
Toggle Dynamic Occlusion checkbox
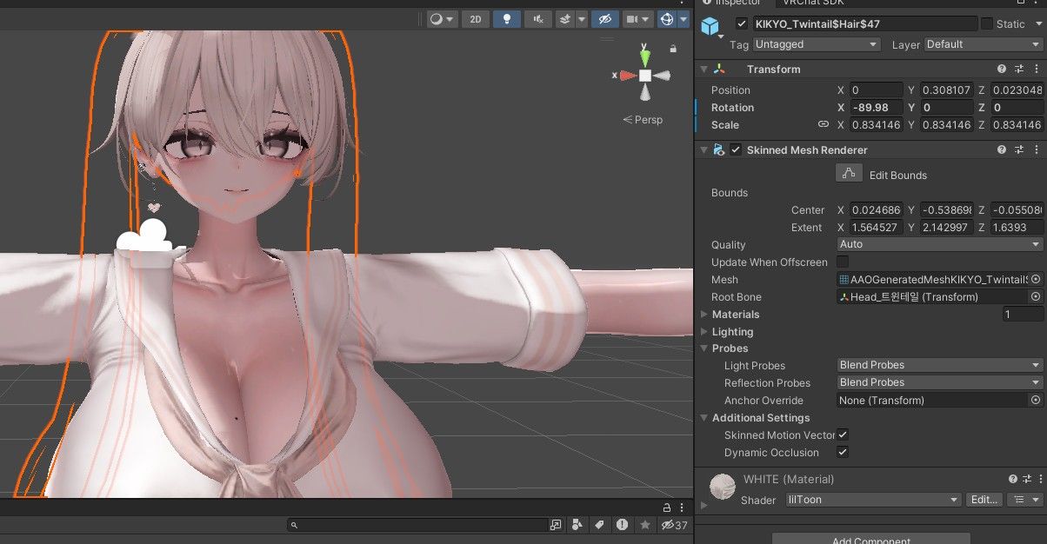[843, 452]
